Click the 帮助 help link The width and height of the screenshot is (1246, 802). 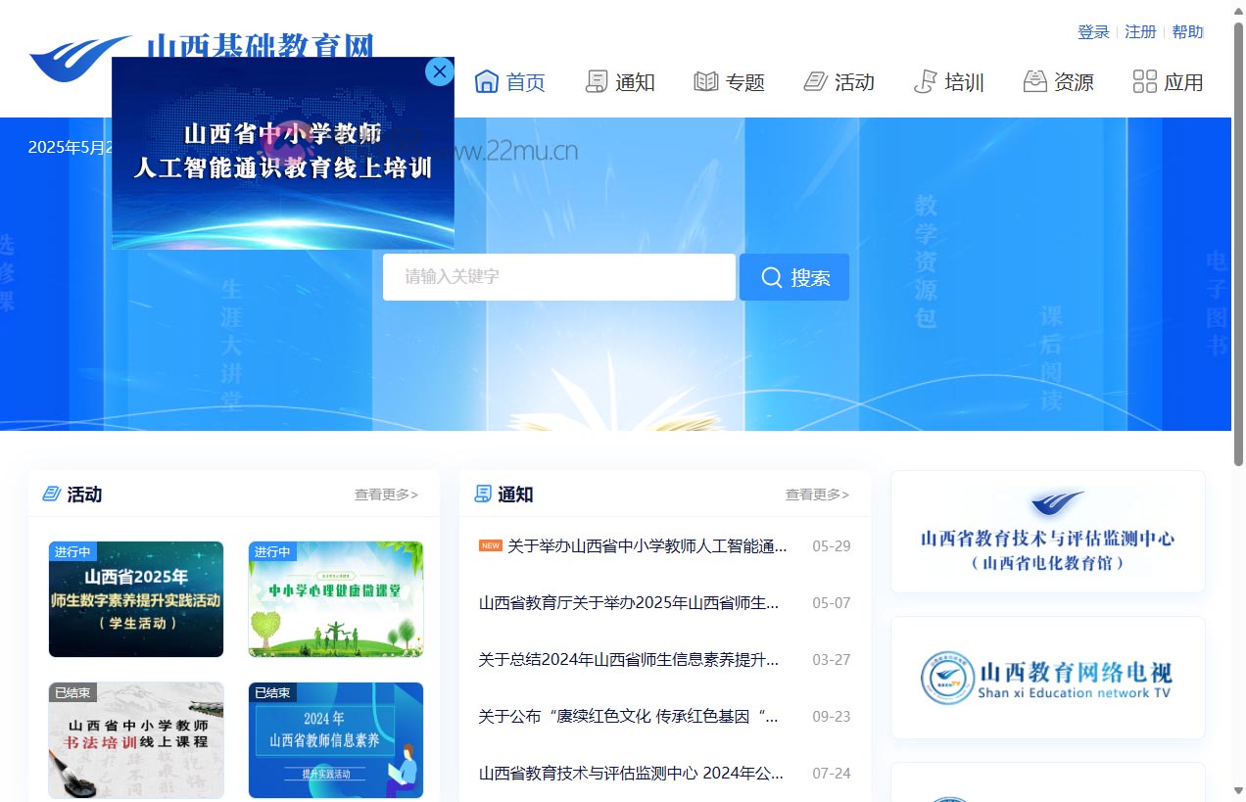[x=1187, y=31]
